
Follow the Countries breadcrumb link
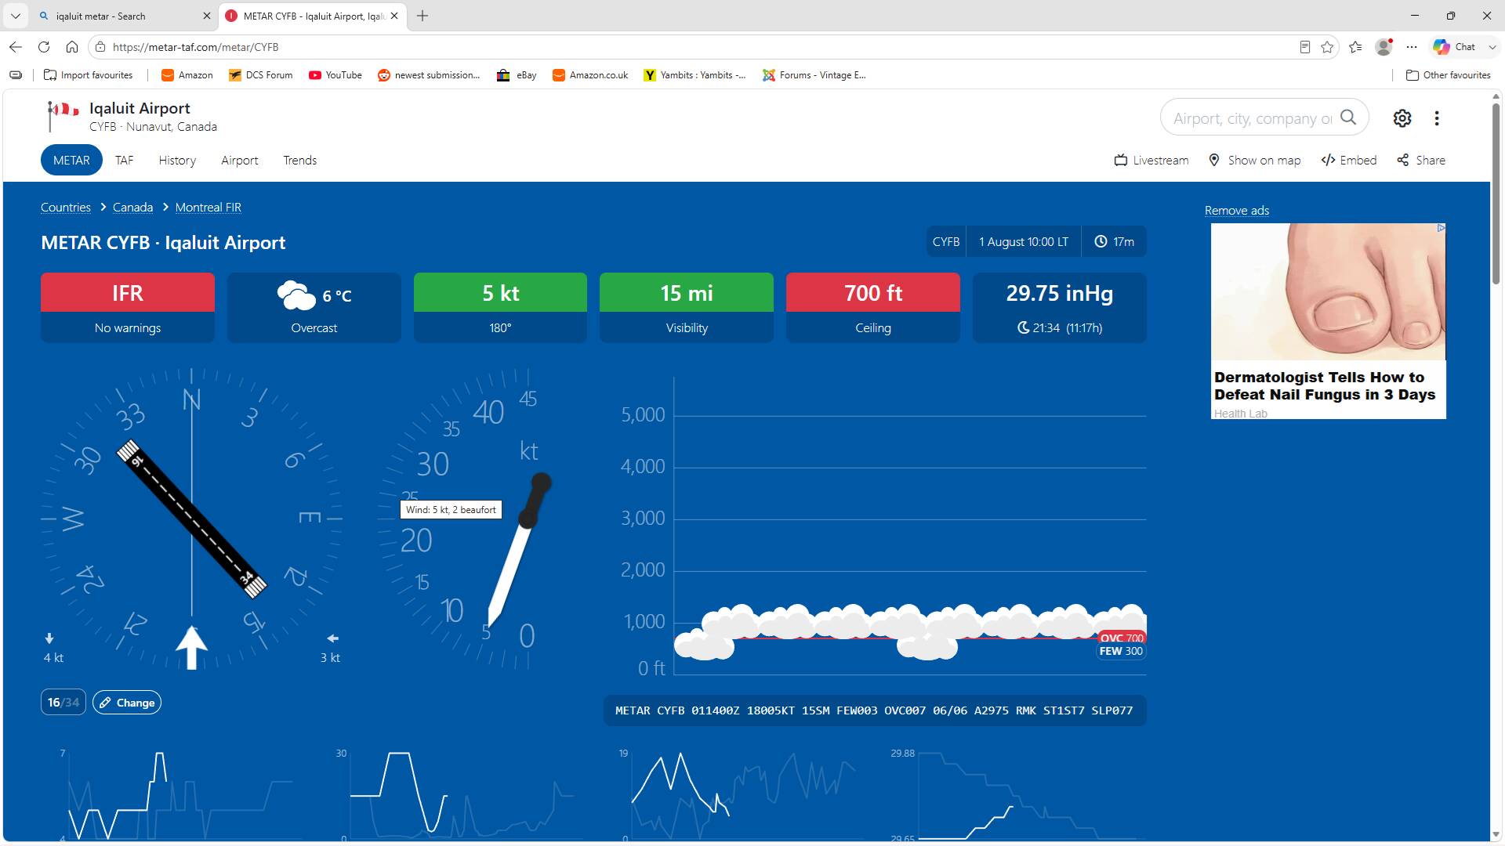66,208
